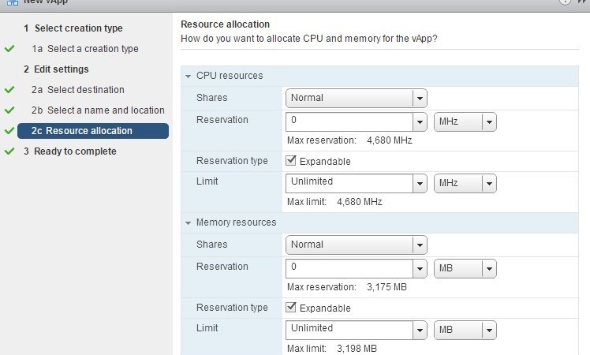The image size is (590, 355).
Task: Click green checkmark beside Ready to complete
Action: coord(9,151)
